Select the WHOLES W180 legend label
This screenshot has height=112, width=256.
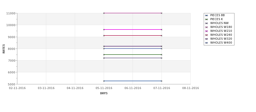(221, 27)
